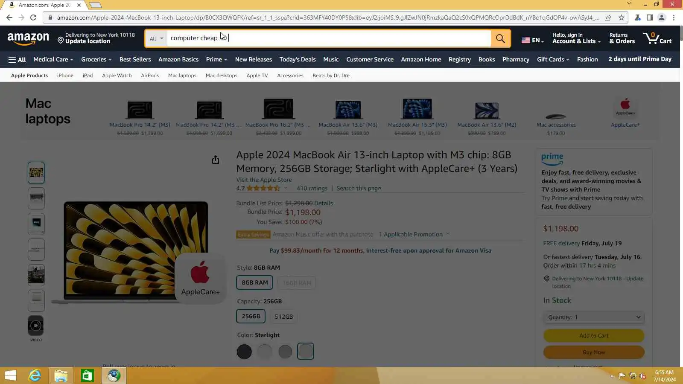The width and height of the screenshot is (683, 384).
Task: Expand Medical Care menu
Action: point(53,59)
